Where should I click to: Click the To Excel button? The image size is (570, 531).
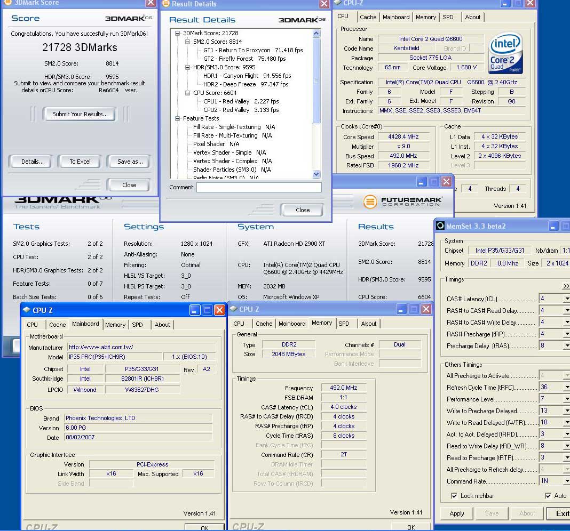pos(80,162)
